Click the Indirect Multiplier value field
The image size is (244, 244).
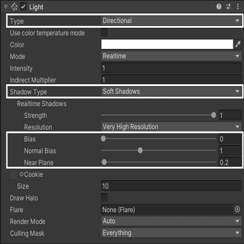[x=172, y=80]
